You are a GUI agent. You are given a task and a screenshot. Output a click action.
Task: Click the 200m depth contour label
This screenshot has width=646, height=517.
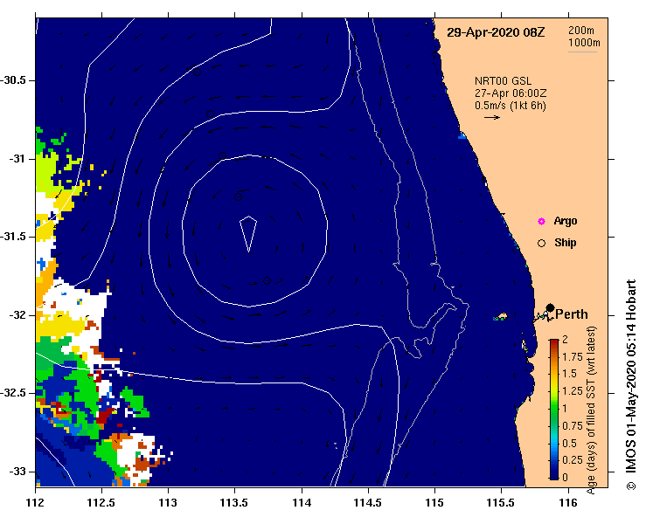[x=581, y=31]
